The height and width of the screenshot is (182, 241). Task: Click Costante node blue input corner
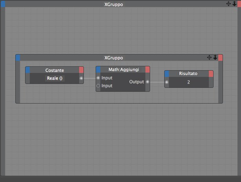[28, 70]
